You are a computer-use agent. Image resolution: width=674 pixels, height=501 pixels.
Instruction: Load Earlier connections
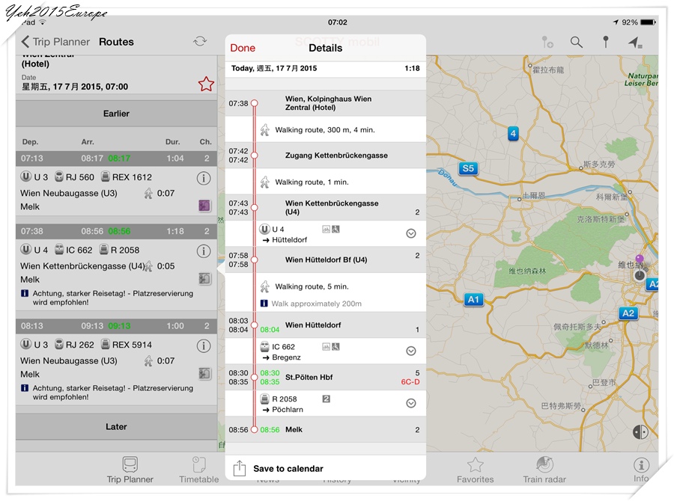116,114
